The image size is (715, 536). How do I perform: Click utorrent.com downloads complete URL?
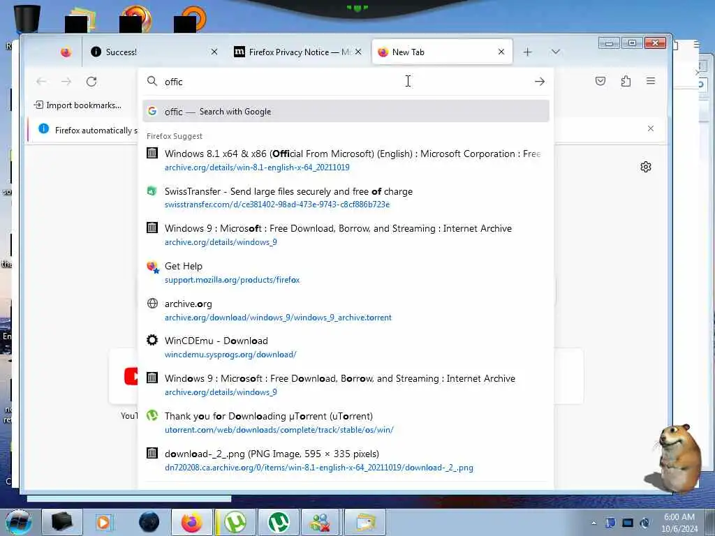click(279, 430)
